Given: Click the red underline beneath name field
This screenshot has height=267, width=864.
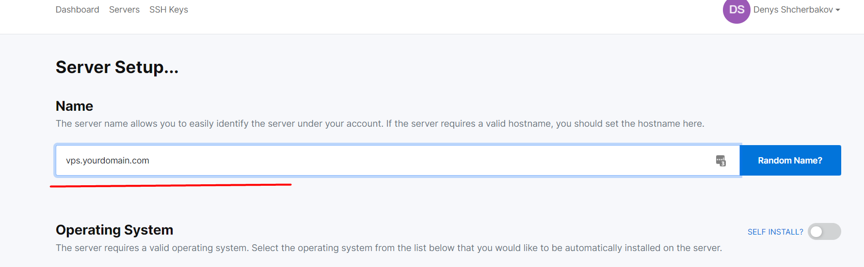Looking at the screenshot, I should pyautogui.click(x=171, y=185).
